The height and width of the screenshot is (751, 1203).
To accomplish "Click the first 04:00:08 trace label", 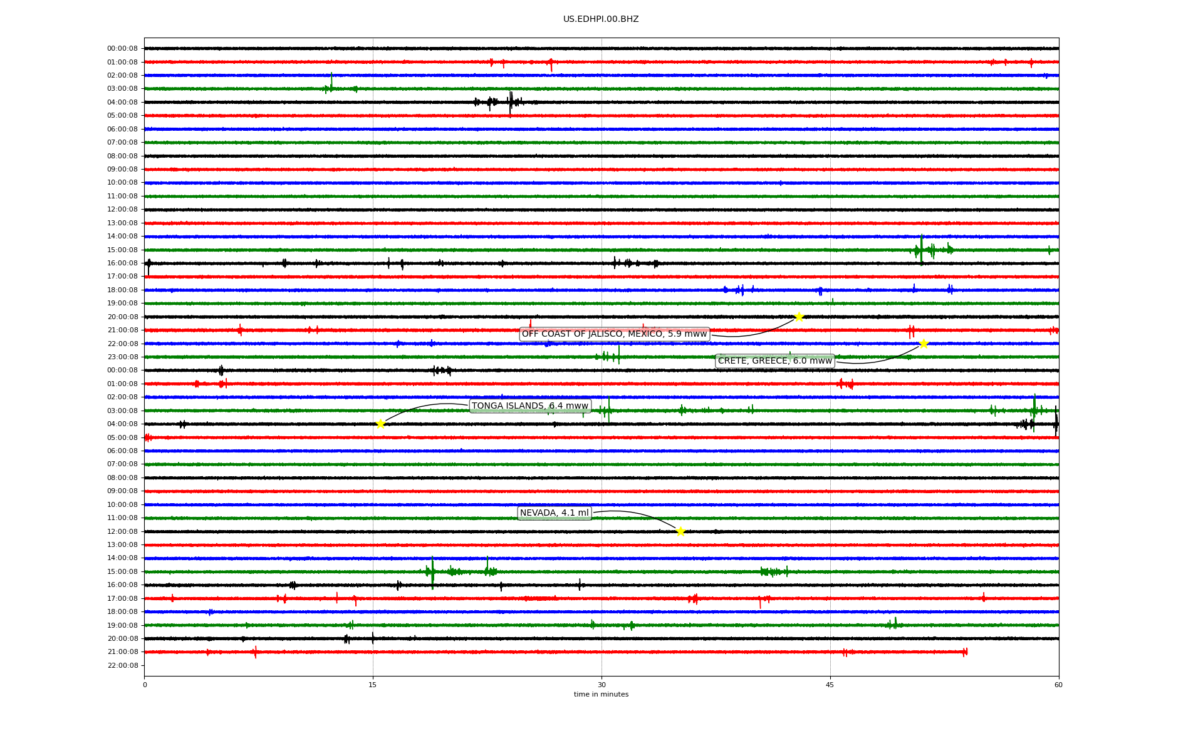I will point(122,102).
